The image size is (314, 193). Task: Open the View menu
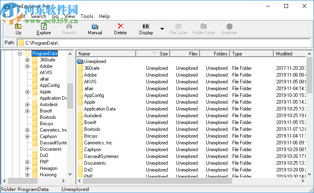(69, 16)
